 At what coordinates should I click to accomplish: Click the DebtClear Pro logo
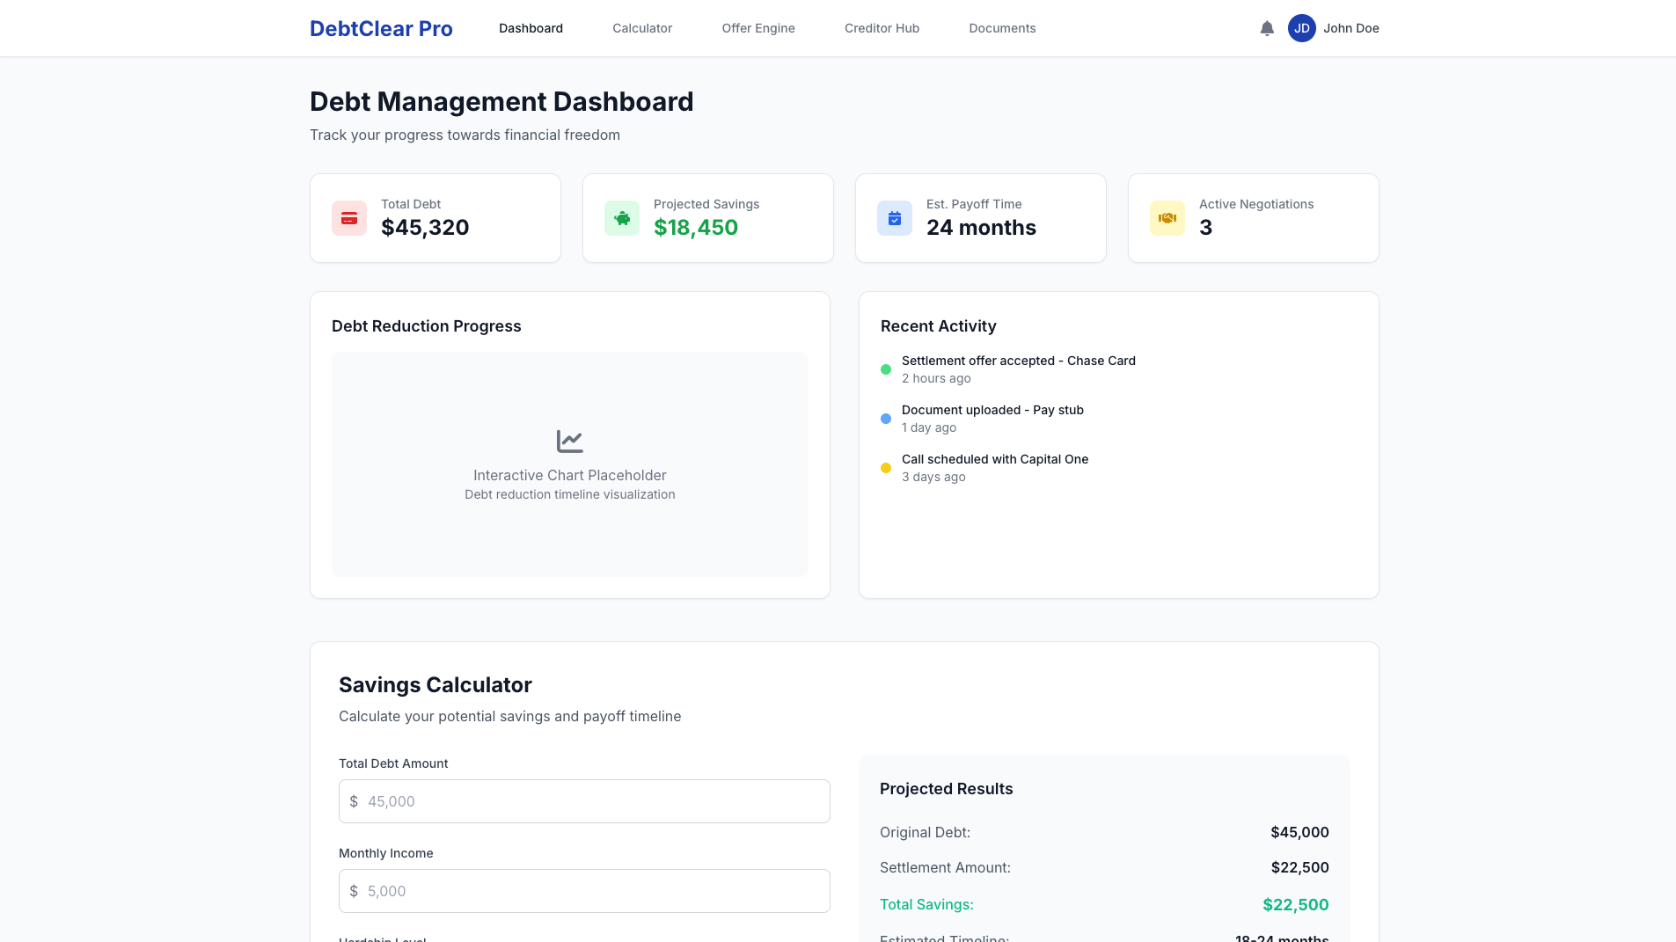pos(380,27)
